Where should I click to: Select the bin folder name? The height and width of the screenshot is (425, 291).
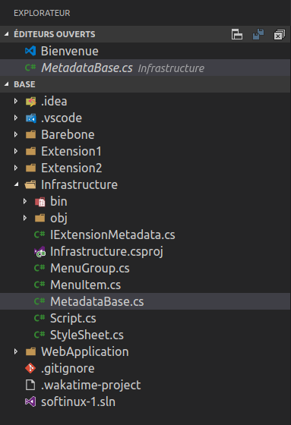(59, 201)
